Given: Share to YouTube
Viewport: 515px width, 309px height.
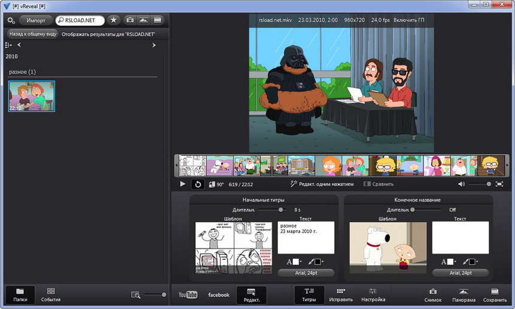Looking at the screenshot, I should (188, 295).
